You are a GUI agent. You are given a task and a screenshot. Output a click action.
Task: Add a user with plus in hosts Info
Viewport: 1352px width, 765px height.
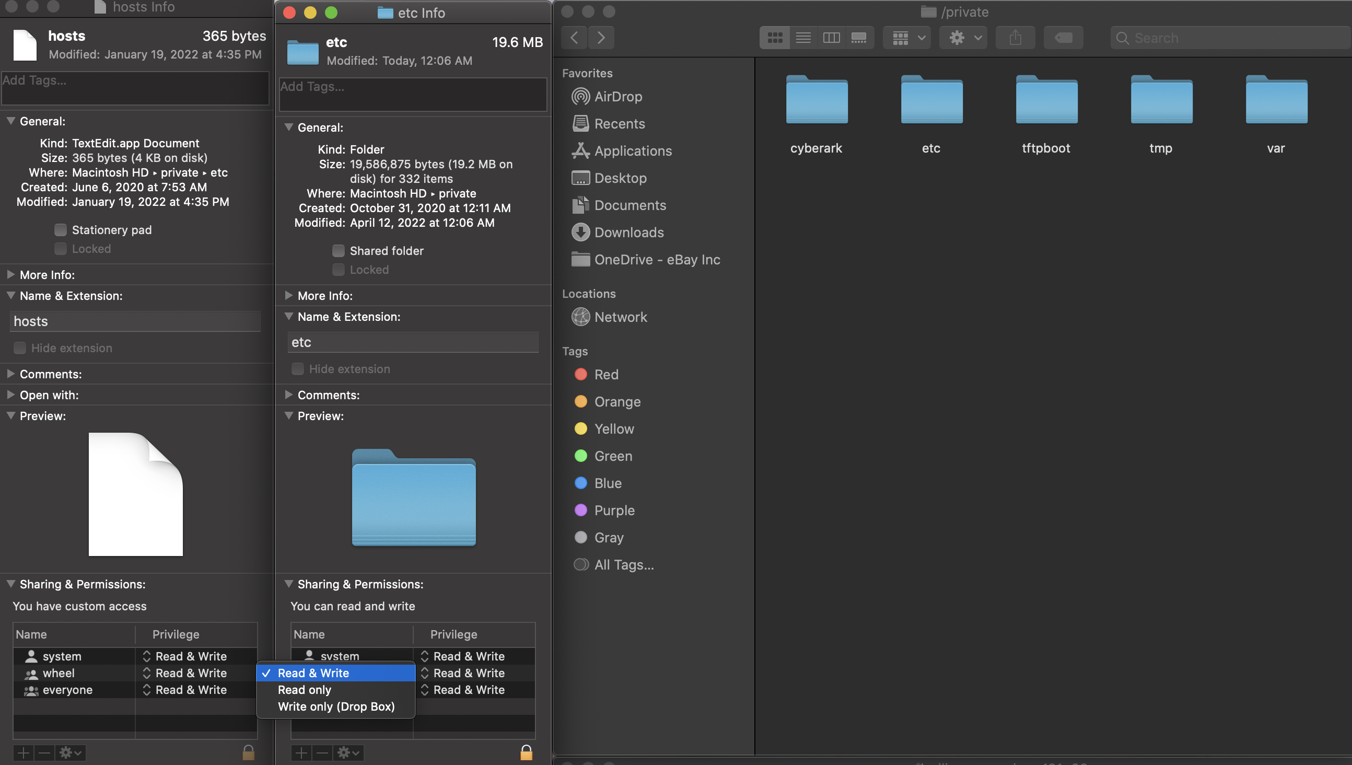[x=23, y=754]
